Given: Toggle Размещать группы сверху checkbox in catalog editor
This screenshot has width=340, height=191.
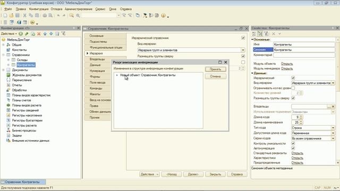Looking at the screenshot, I should click(x=243, y=56).
